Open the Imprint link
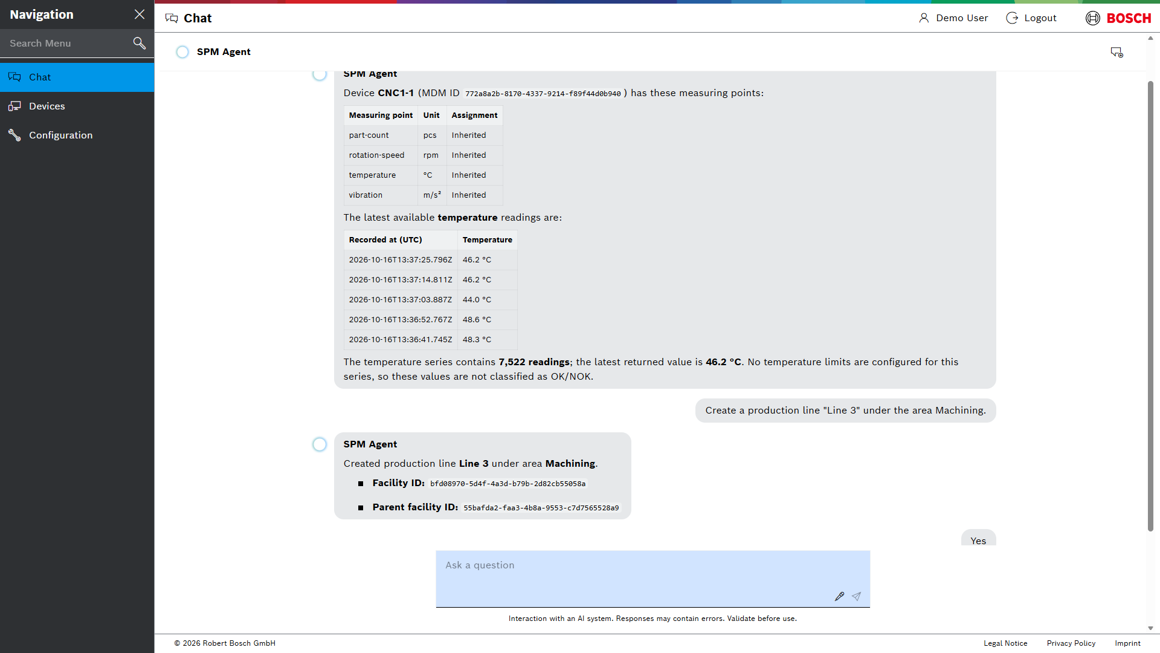This screenshot has height=653, width=1160. pos(1127,643)
